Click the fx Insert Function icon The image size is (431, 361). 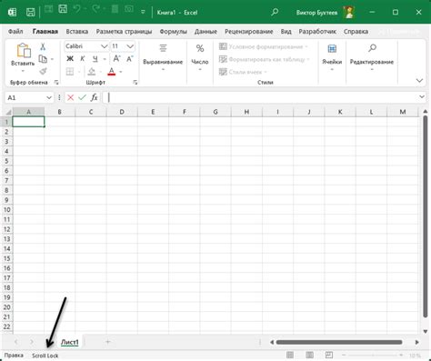click(95, 97)
